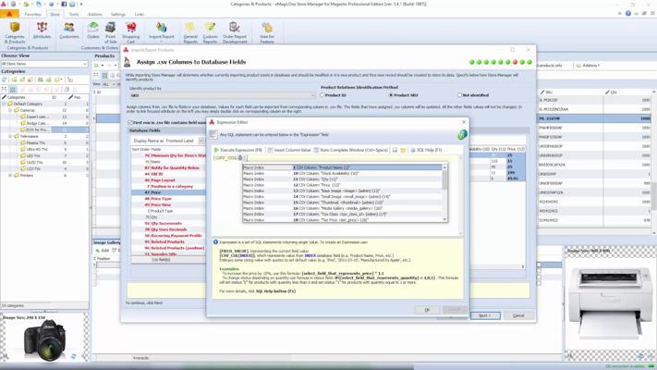The height and width of the screenshot is (370, 657).
Task: Select the Product SKU radio button
Action: (391, 95)
